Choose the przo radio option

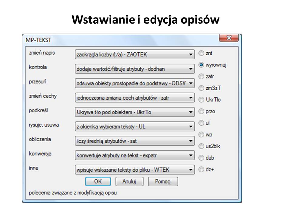(x=201, y=111)
